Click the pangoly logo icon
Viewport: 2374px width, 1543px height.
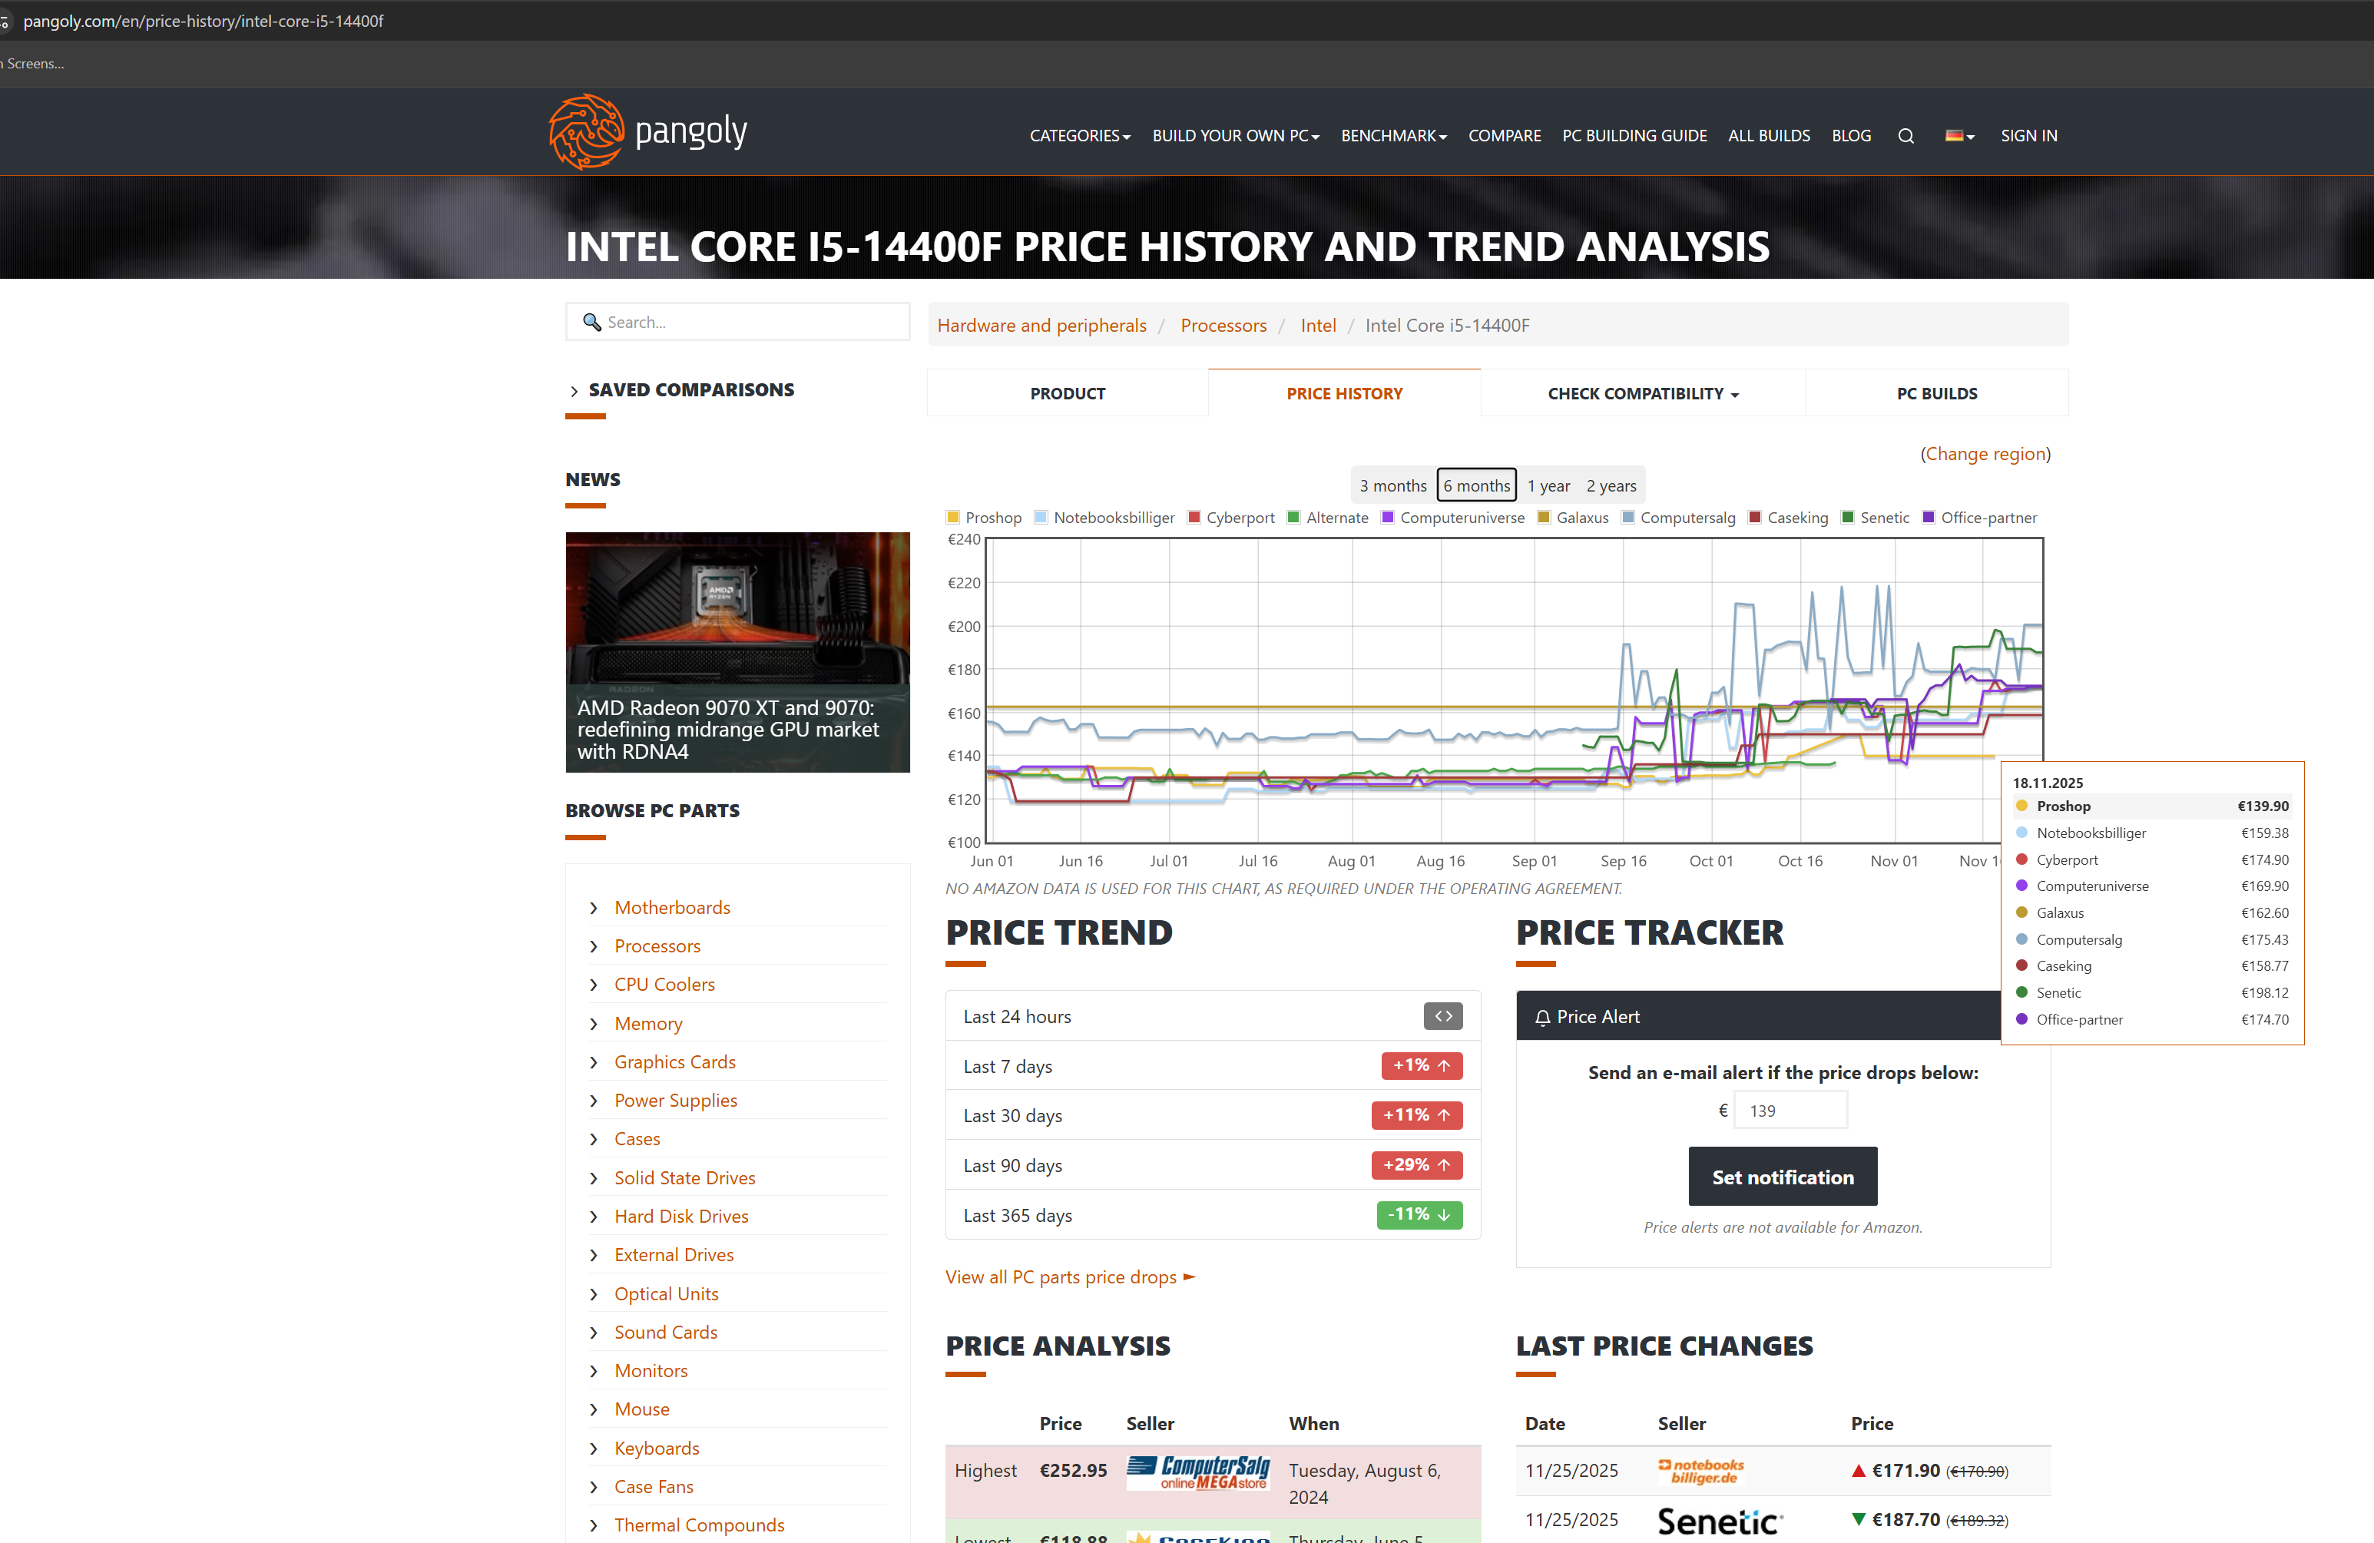coord(587,131)
